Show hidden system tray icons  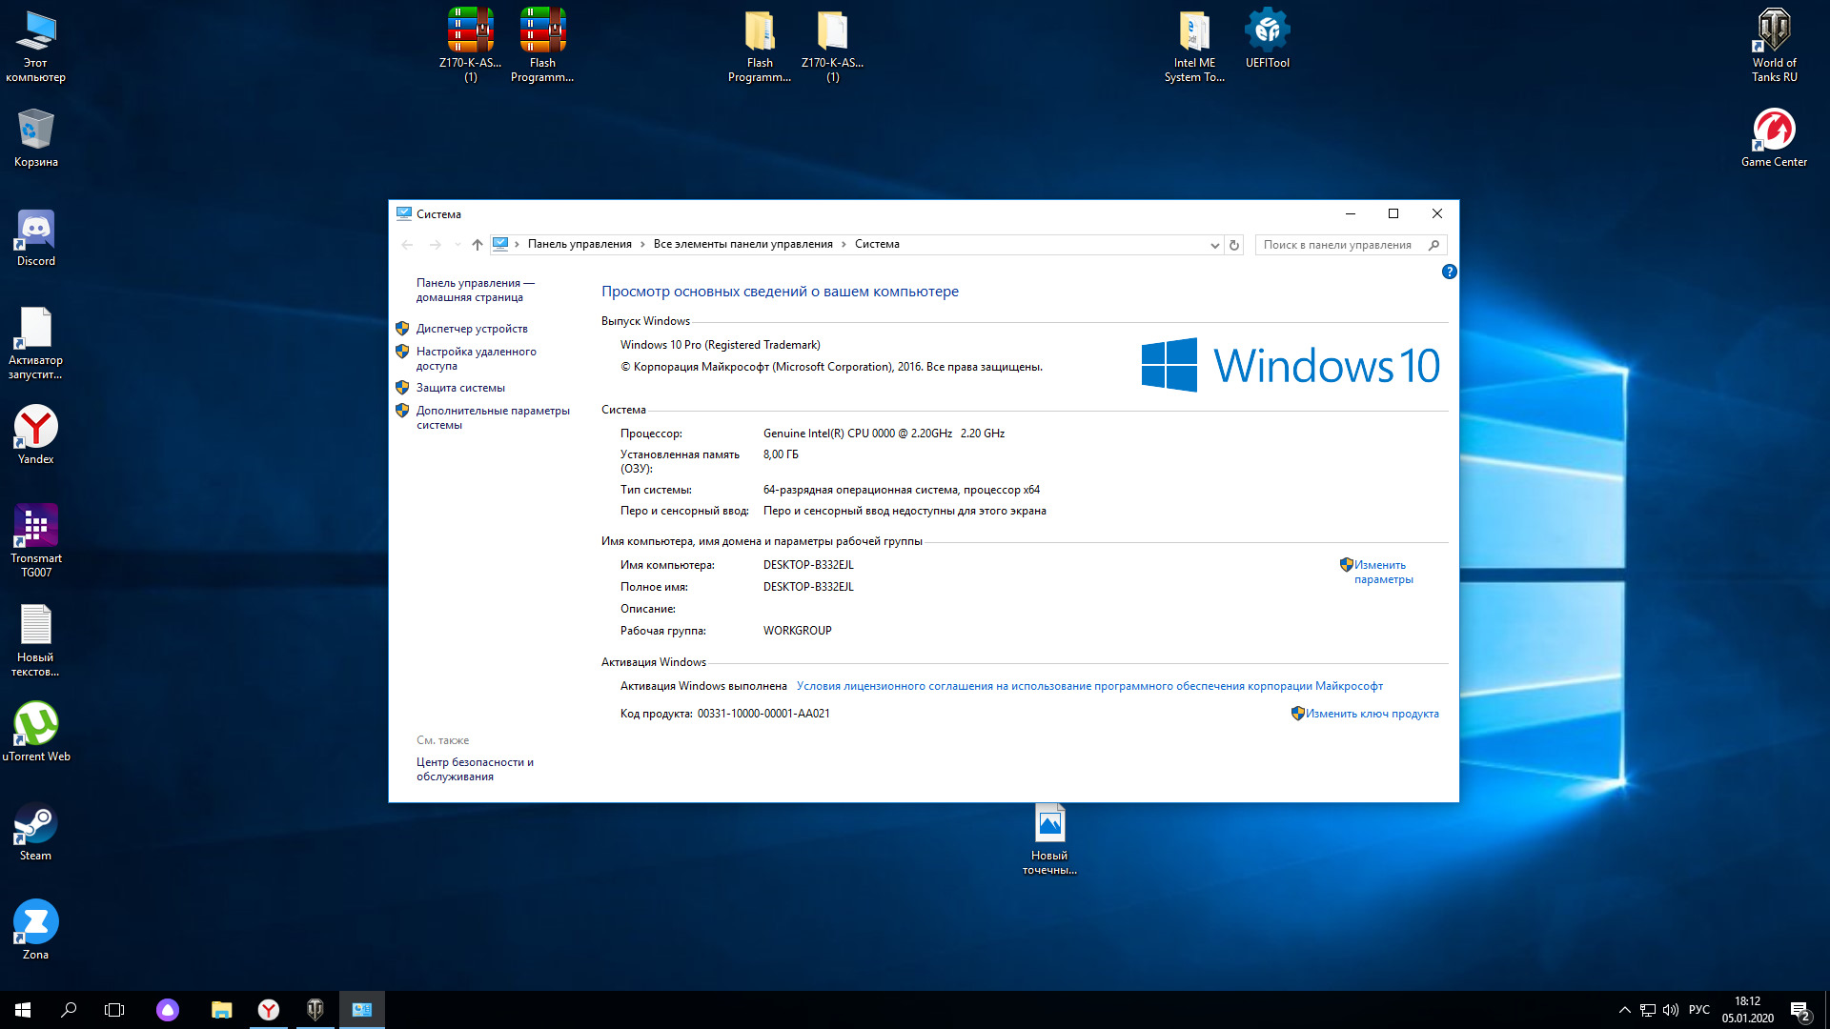pyautogui.click(x=1624, y=1010)
